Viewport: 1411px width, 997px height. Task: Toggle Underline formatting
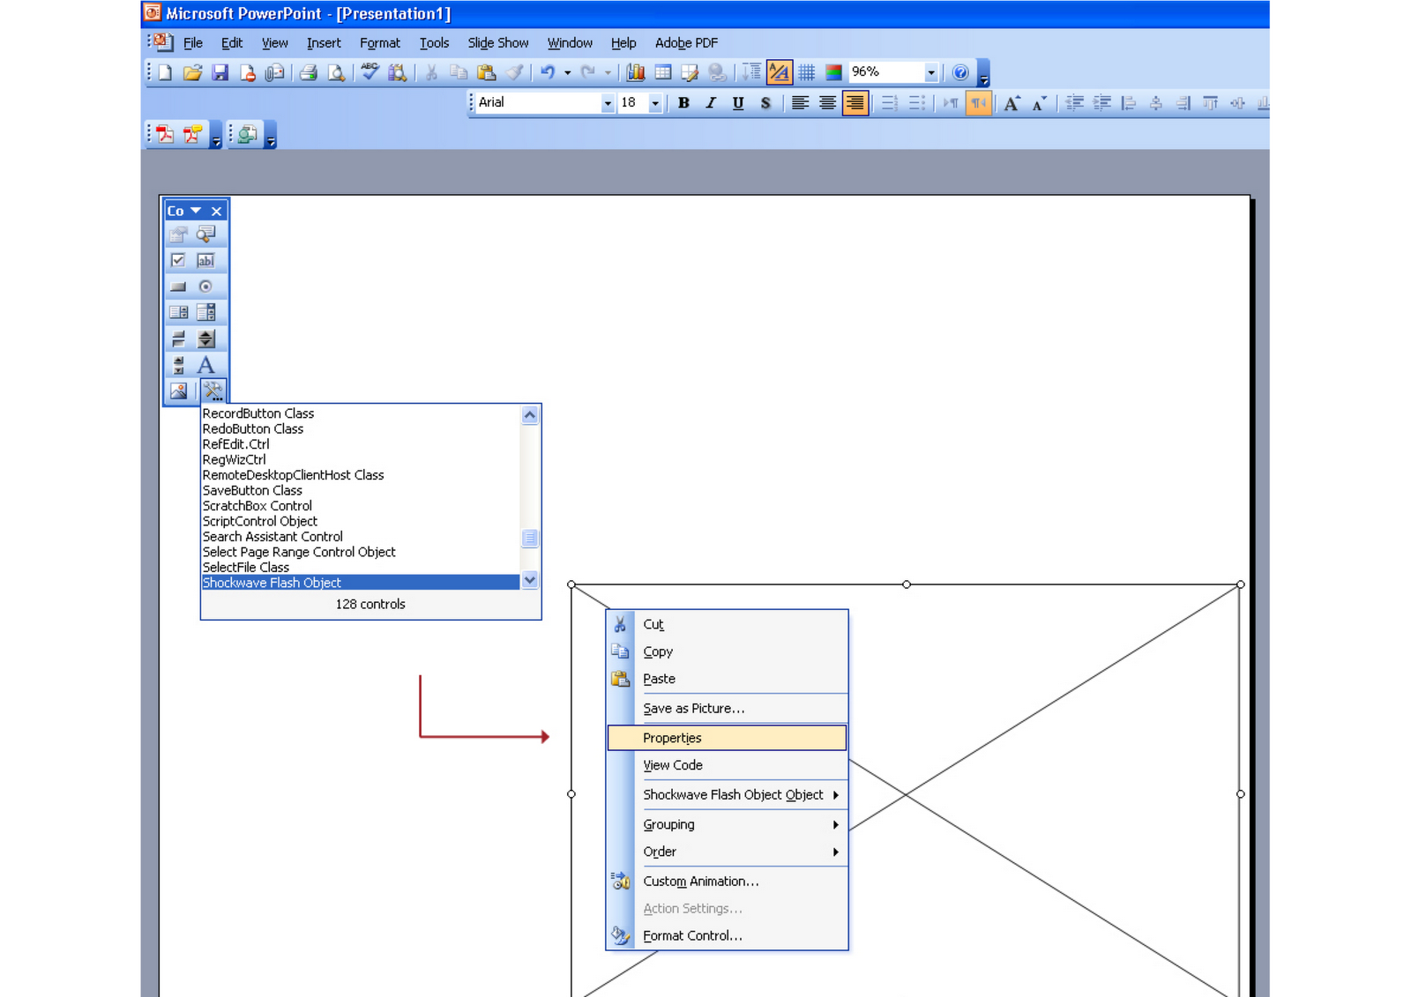tap(738, 103)
